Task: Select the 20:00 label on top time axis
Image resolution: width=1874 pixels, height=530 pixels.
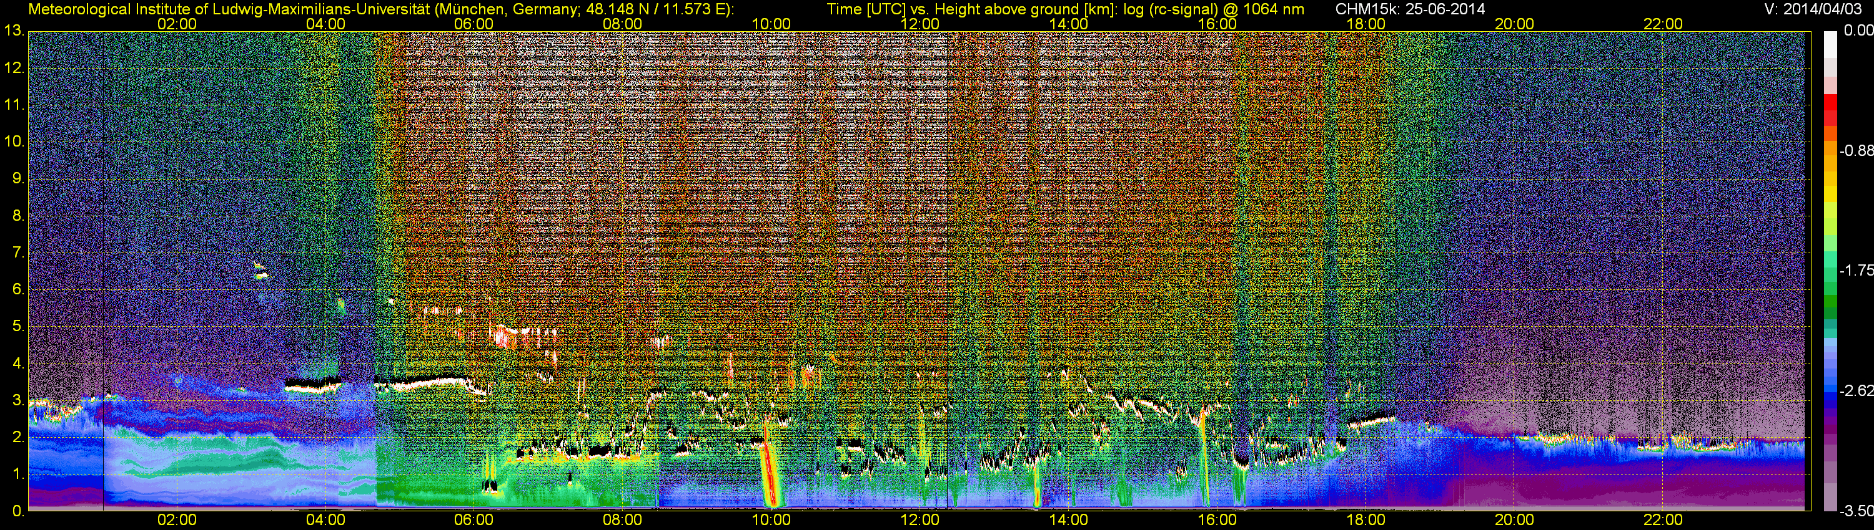Action: (1515, 24)
